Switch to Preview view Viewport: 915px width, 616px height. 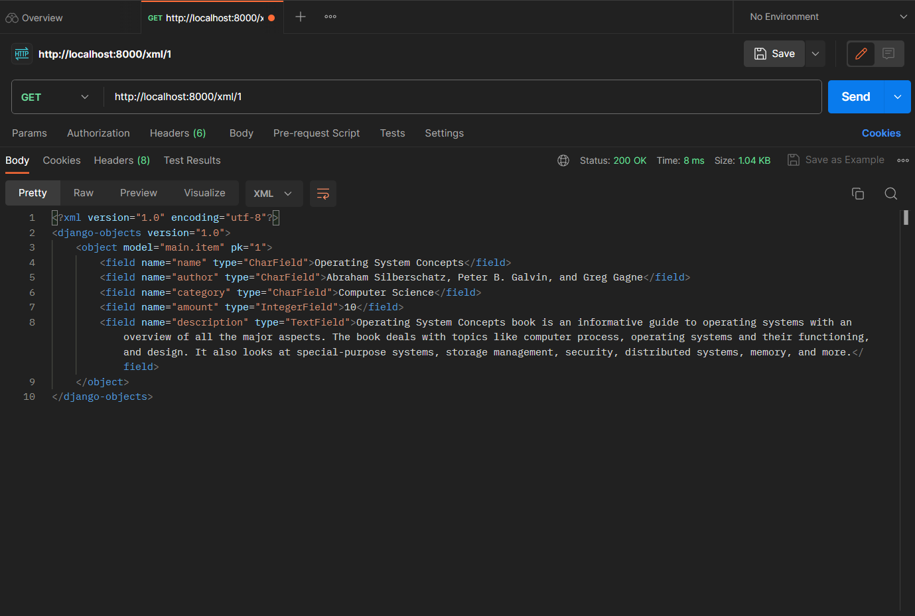pyautogui.click(x=139, y=193)
